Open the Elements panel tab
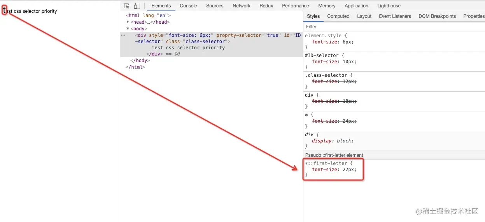 point(161,6)
